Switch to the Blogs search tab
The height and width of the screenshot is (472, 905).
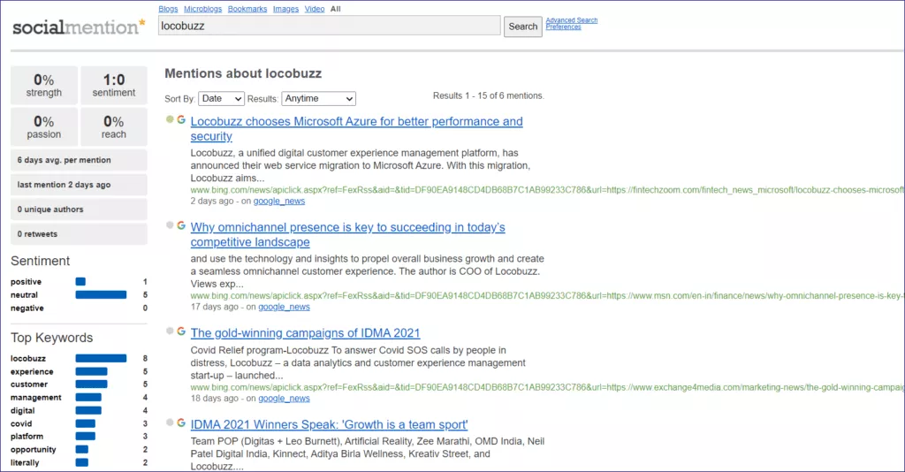point(168,9)
